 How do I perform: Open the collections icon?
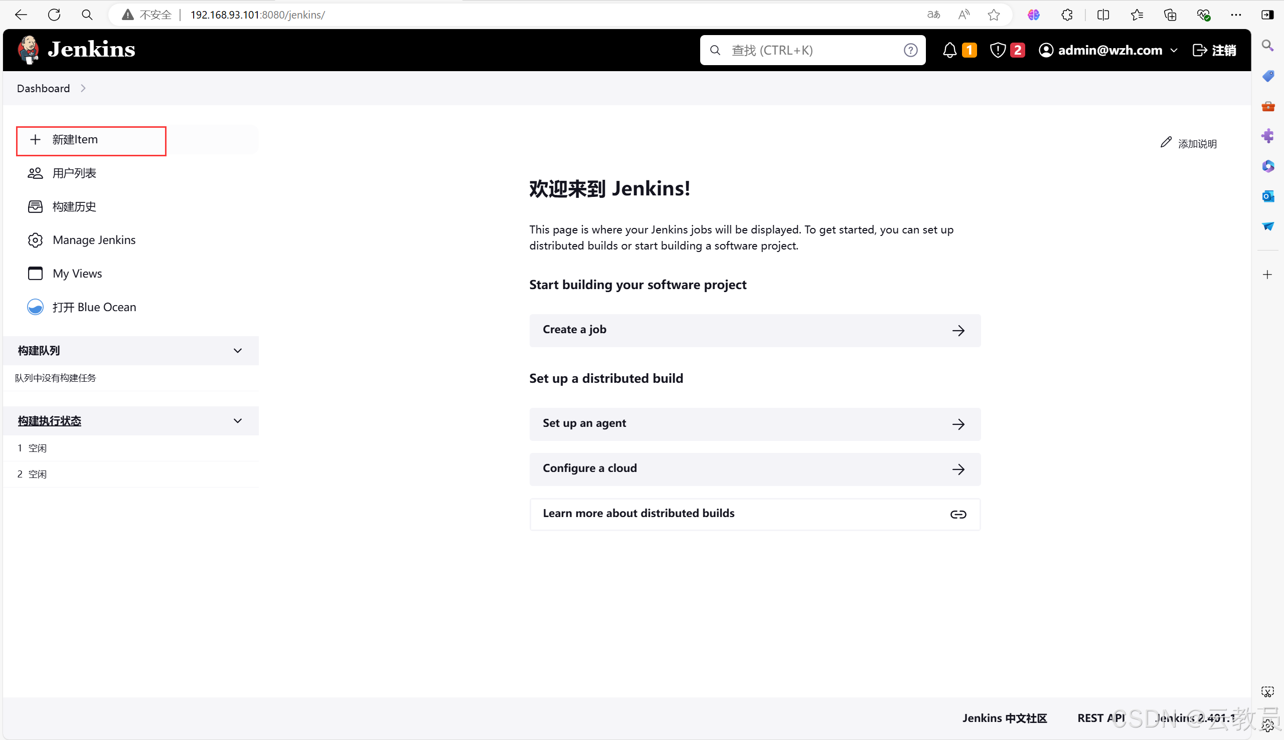coord(1170,15)
